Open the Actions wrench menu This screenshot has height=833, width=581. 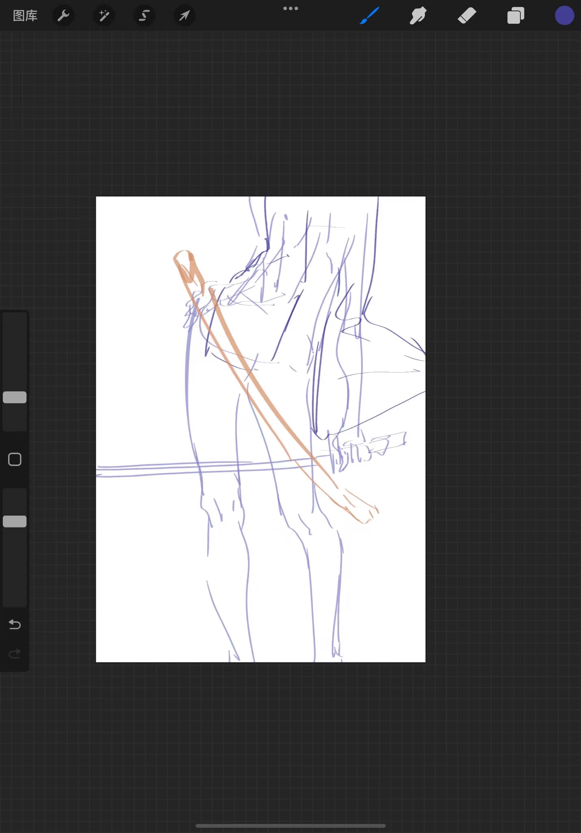(x=63, y=16)
